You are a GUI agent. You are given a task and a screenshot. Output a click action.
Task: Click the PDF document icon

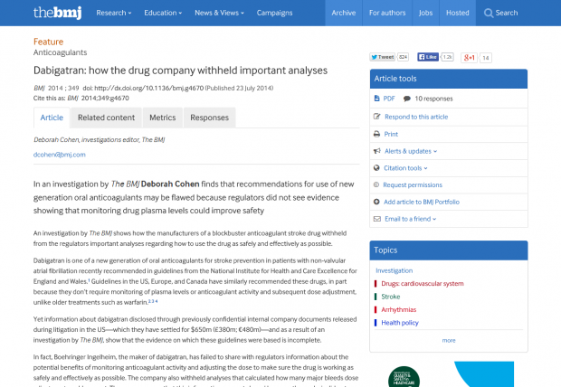pyautogui.click(x=376, y=99)
